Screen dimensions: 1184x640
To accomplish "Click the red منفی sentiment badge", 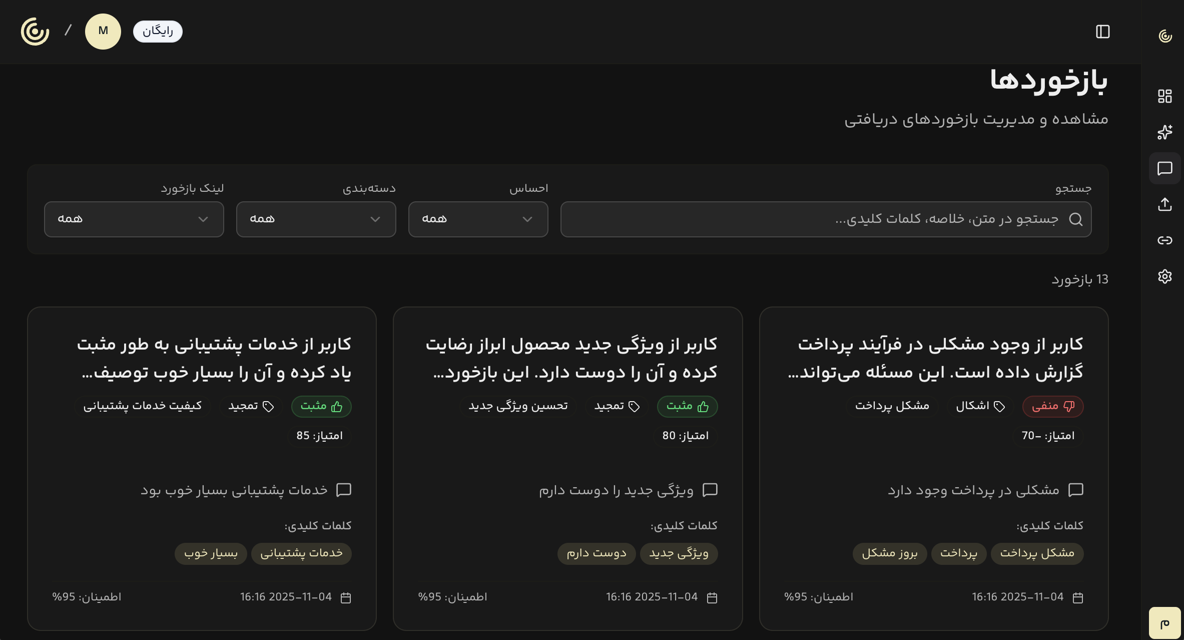I will 1052,407.
